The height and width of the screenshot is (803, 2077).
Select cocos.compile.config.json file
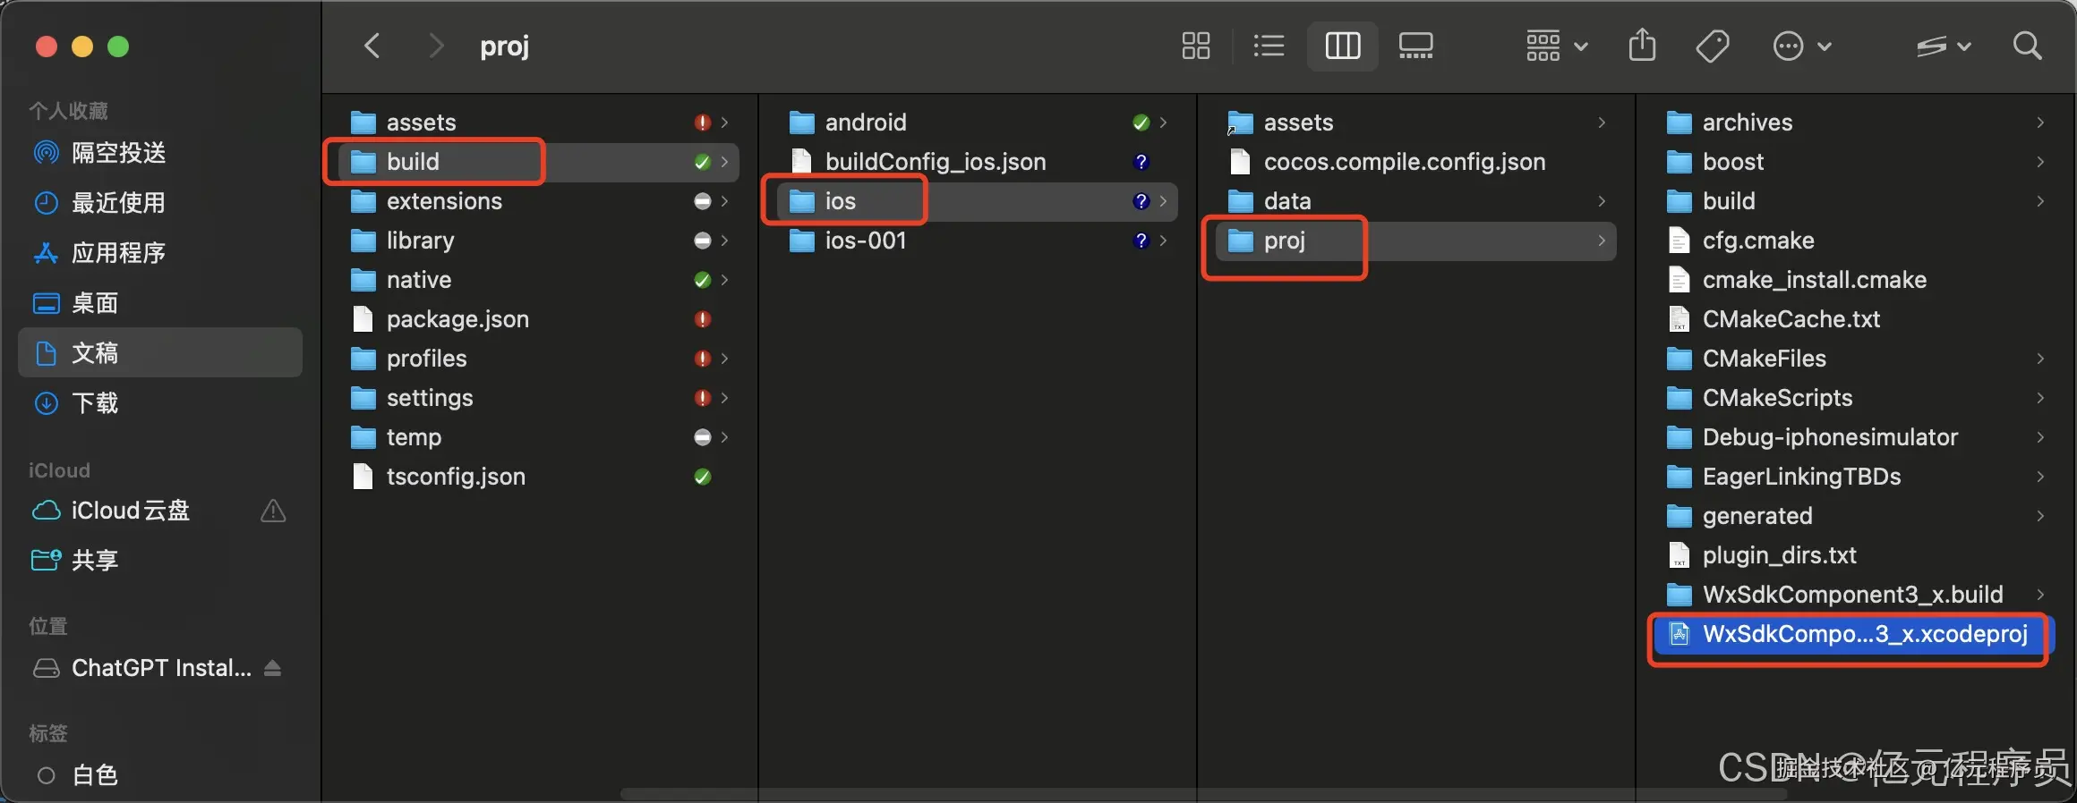tap(1415, 162)
